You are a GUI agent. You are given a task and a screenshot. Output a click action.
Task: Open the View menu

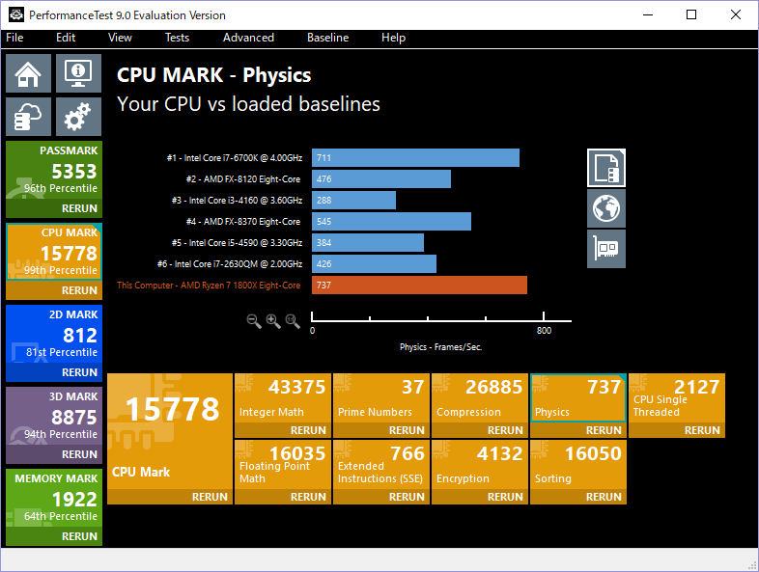point(120,38)
